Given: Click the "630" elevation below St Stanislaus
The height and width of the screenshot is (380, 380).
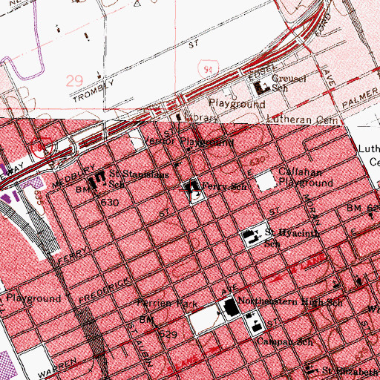Looking at the screenshot, I should [x=110, y=202].
